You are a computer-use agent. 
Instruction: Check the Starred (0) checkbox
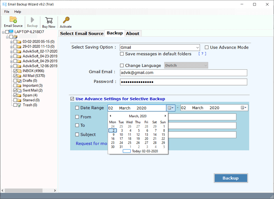pos(15,100)
